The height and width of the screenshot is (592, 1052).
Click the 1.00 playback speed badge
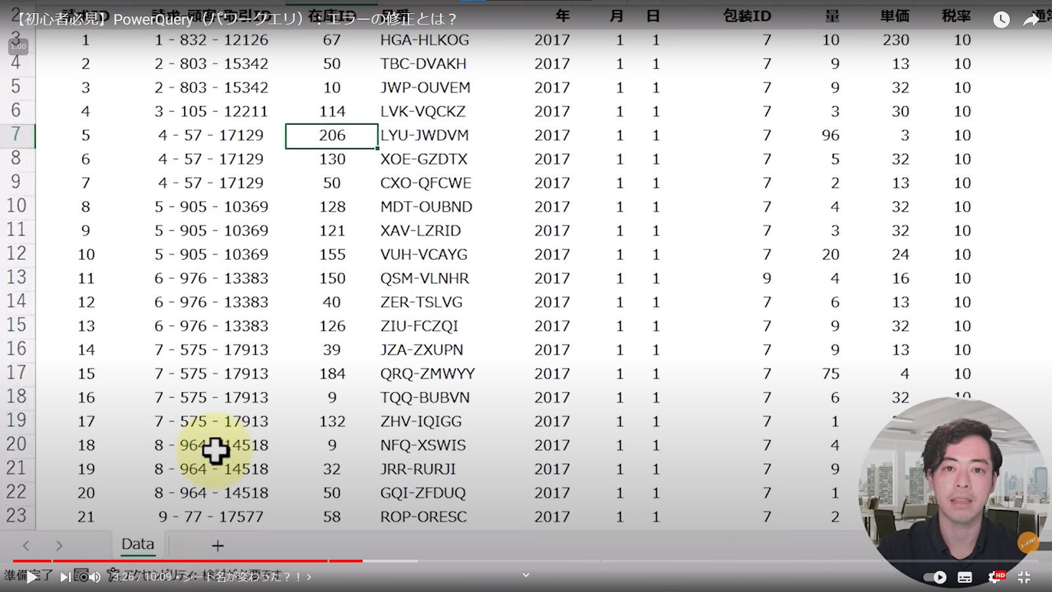[18, 46]
